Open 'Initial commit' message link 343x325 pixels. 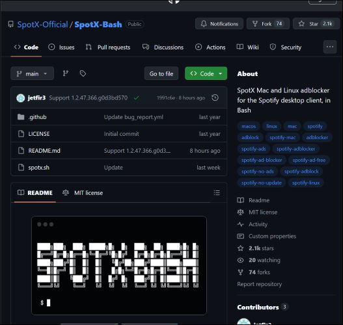122,134
